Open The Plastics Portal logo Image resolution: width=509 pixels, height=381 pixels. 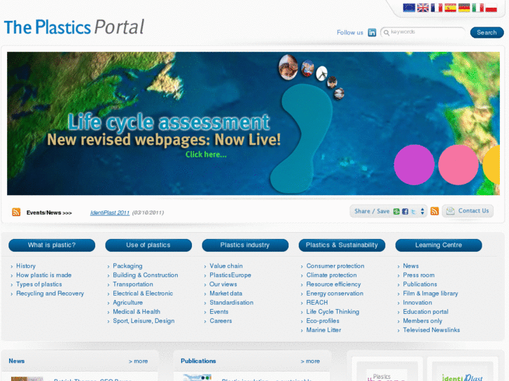tap(74, 27)
